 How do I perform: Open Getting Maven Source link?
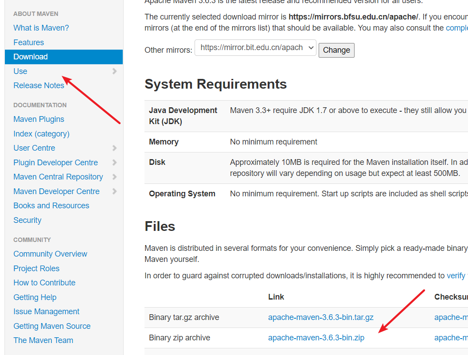click(x=52, y=326)
